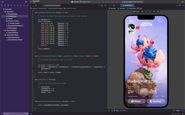Open the source control navigator
The width and height of the screenshot is (185, 115).
tap(5, 5)
